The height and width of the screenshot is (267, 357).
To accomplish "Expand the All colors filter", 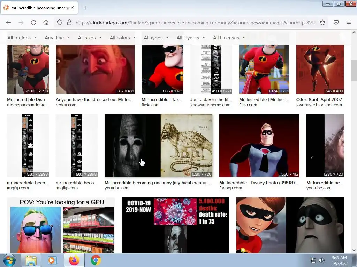I will [122, 38].
